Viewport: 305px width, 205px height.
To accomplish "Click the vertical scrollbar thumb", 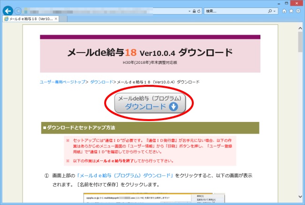I will click(300, 42).
